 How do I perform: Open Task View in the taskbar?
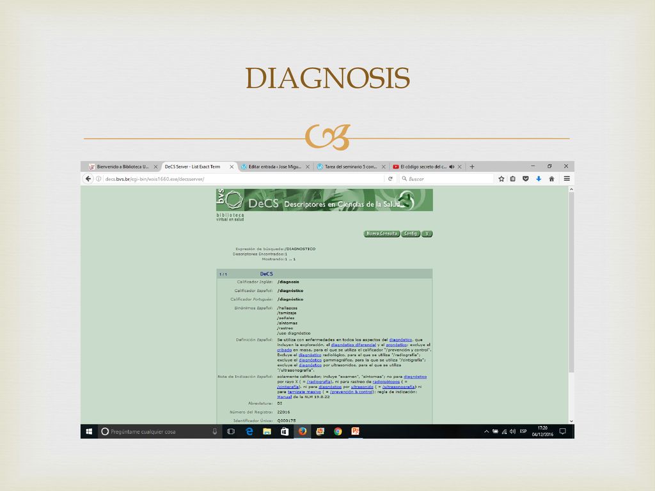(230, 432)
